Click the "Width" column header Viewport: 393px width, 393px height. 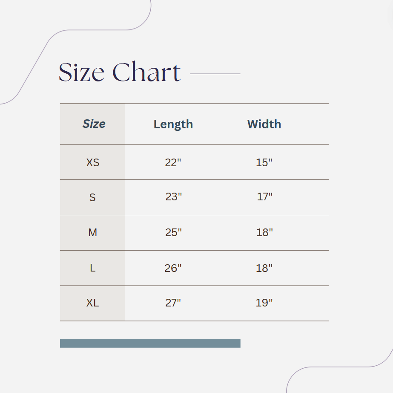pyautogui.click(x=264, y=124)
